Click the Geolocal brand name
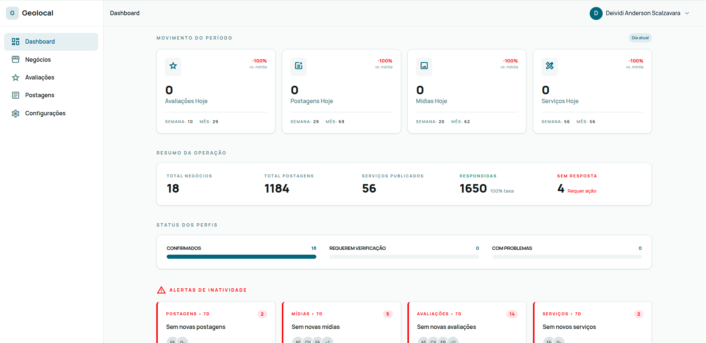This screenshot has height=343, width=706. coord(38,13)
